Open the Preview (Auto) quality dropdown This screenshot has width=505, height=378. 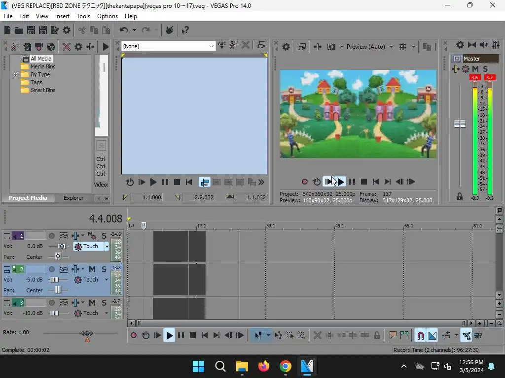click(x=391, y=47)
